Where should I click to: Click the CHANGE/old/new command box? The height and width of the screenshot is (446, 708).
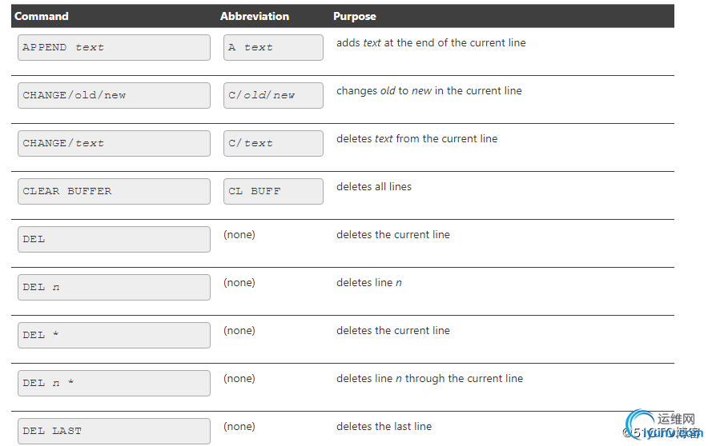[114, 95]
